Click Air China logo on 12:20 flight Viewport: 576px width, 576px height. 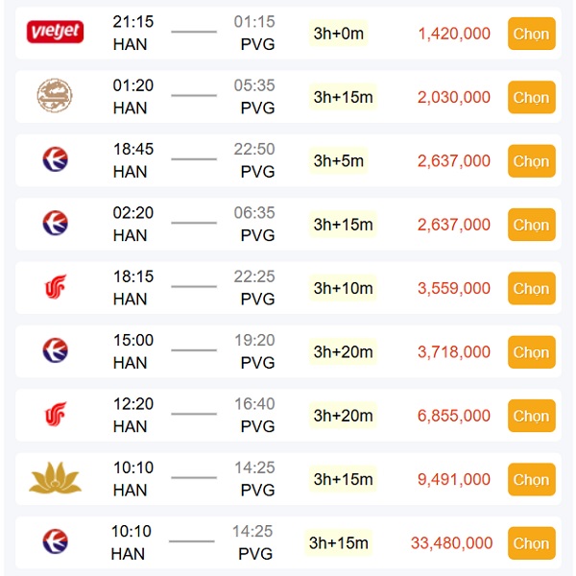click(55, 415)
